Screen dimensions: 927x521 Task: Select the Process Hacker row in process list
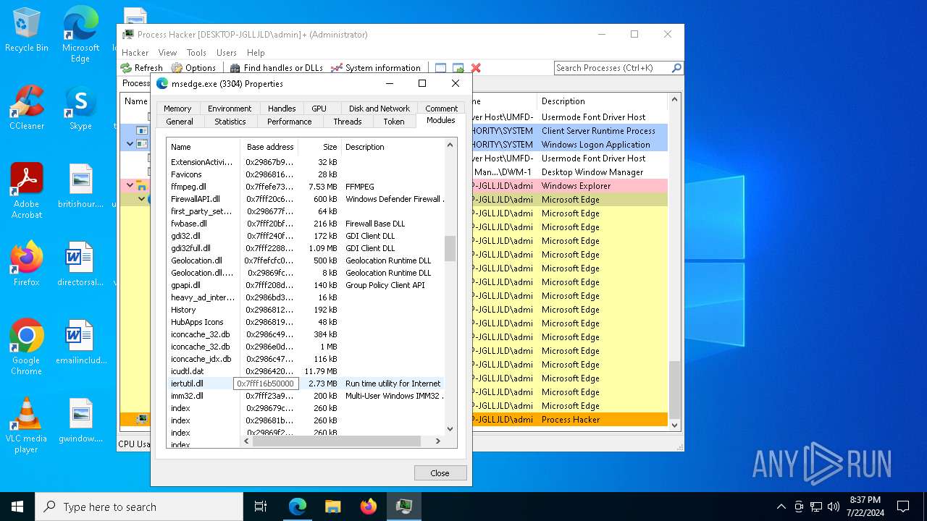pyautogui.click(x=569, y=420)
